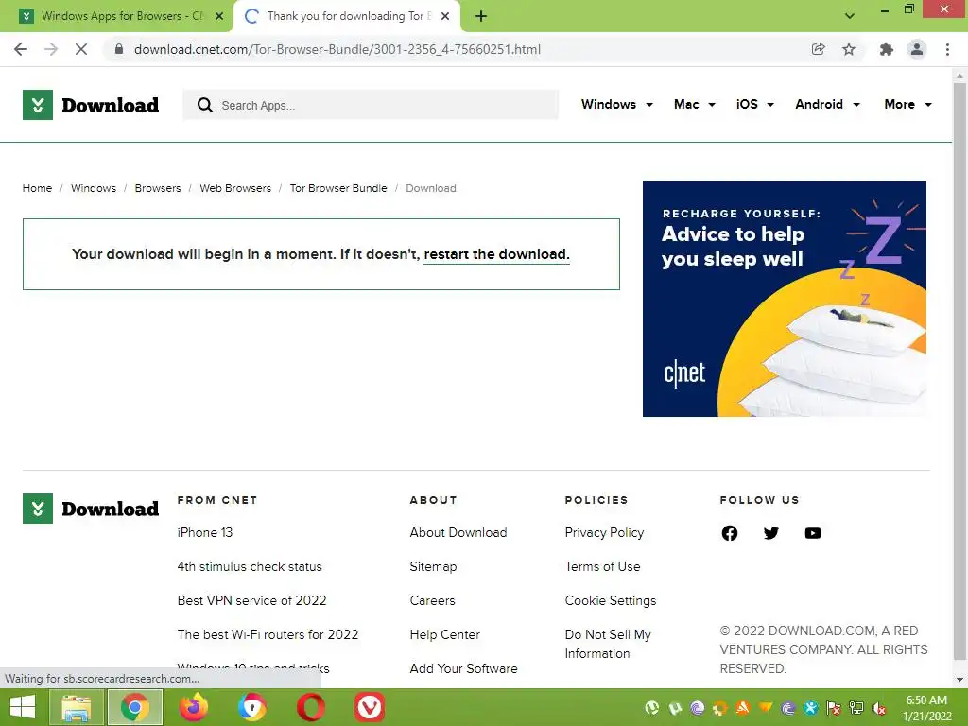Expand the Windows dropdown menu
The width and height of the screenshot is (968, 726).
616,104
